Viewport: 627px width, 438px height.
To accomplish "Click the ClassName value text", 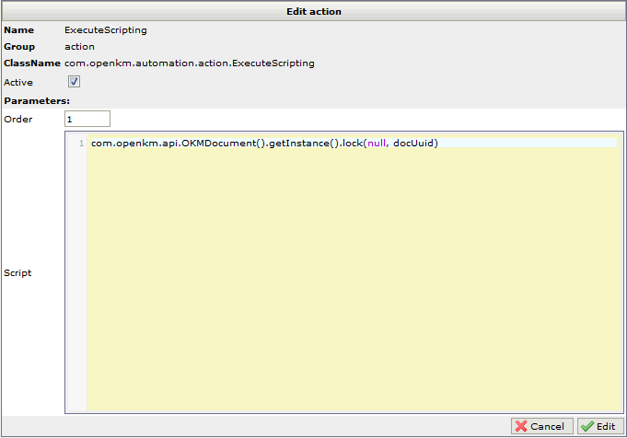I will (x=190, y=63).
